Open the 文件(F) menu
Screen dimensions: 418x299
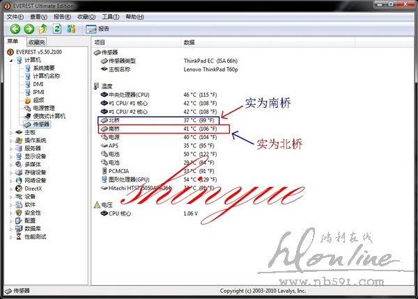point(15,17)
